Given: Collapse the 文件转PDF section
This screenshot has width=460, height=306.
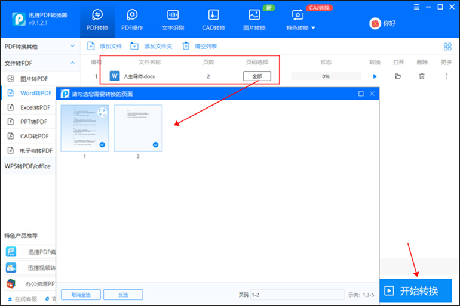Looking at the screenshot, I should click(40, 63).
